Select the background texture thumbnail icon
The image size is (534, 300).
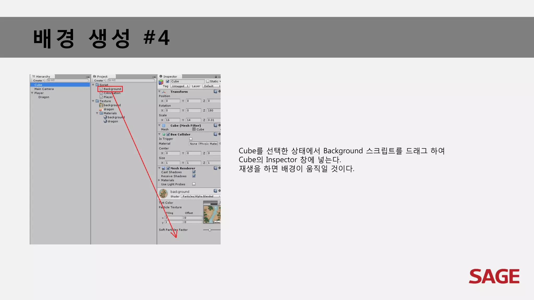click(101, 105)
